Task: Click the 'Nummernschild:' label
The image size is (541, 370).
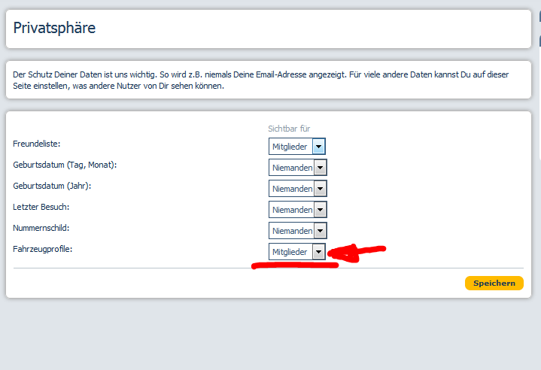Action: coord(41,227)
